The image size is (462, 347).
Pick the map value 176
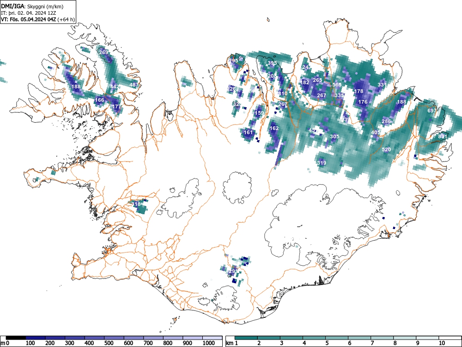[x=363, y=102]
